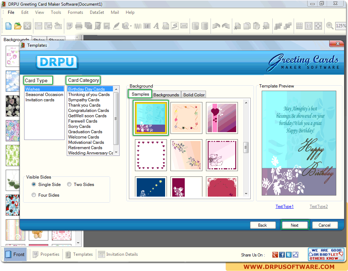Viewport: 348px width, 271px height.
Task: Click the zoom in magnifier icon
Action: [330, 26]
